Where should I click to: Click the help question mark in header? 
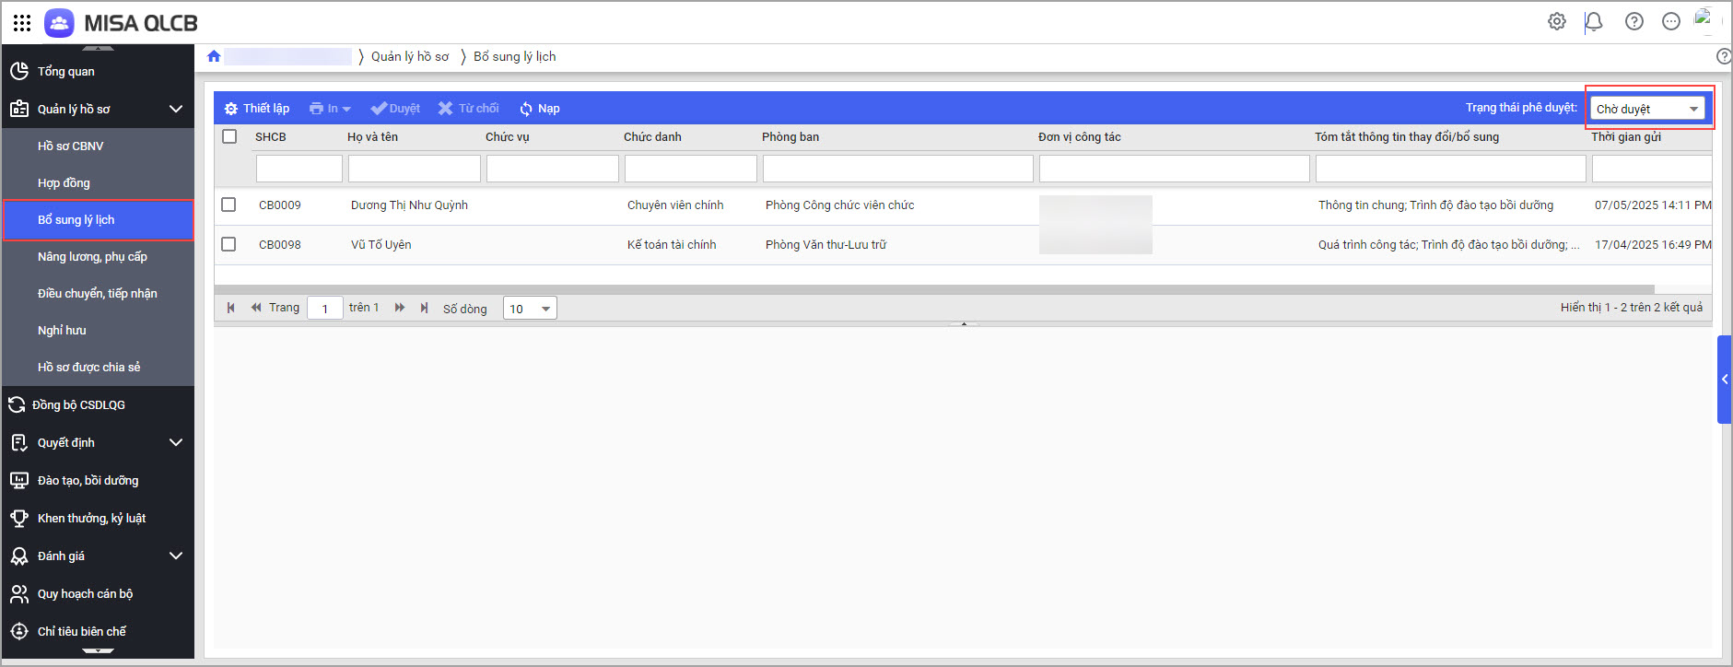coord(1633,21)
